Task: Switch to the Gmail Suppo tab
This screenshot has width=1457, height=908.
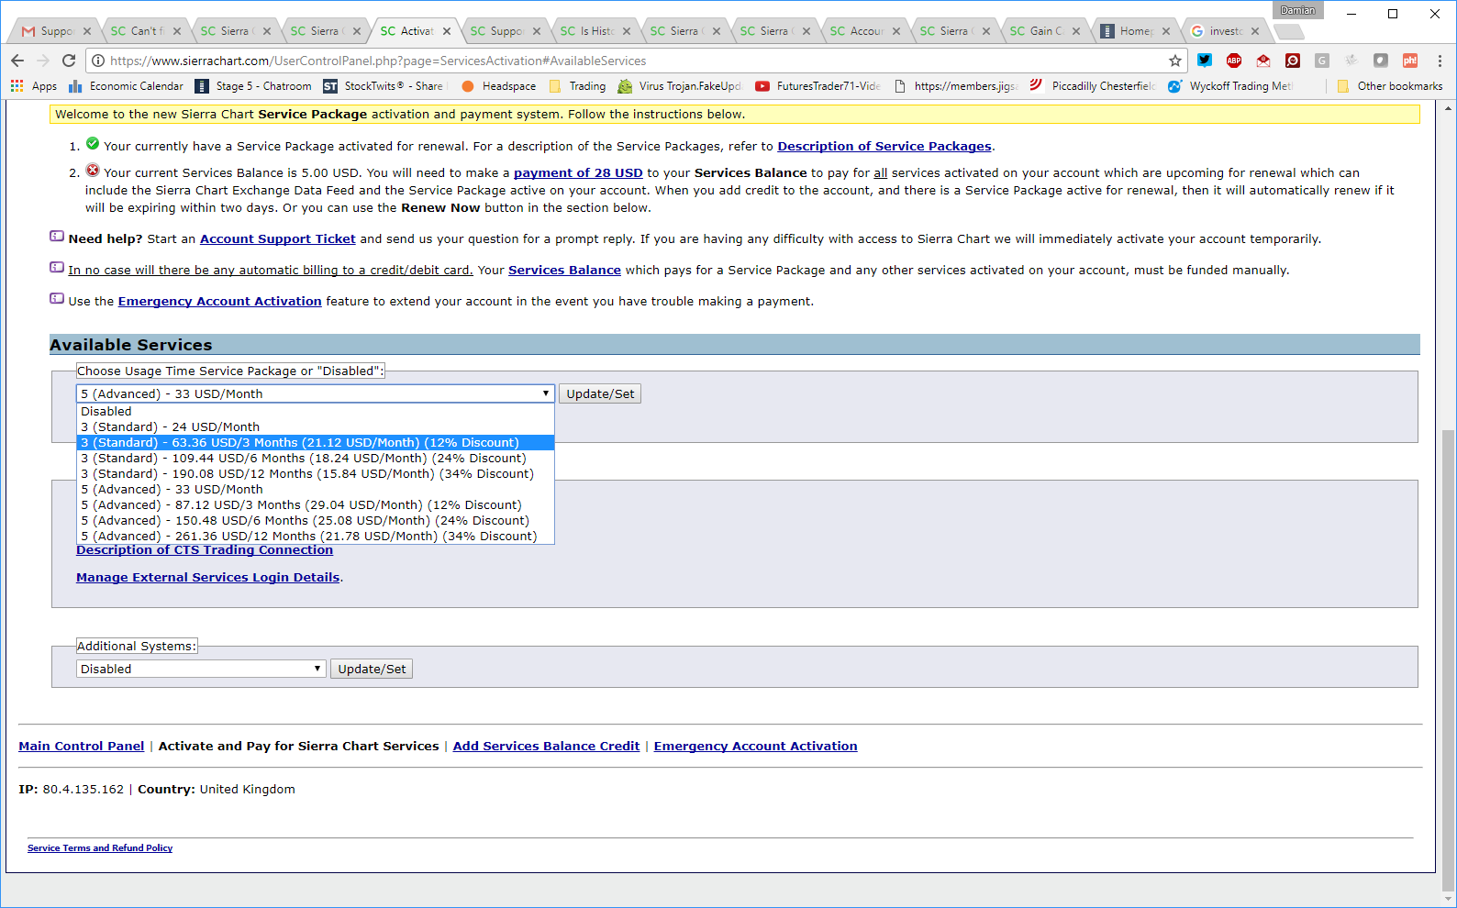Action: 53,31
